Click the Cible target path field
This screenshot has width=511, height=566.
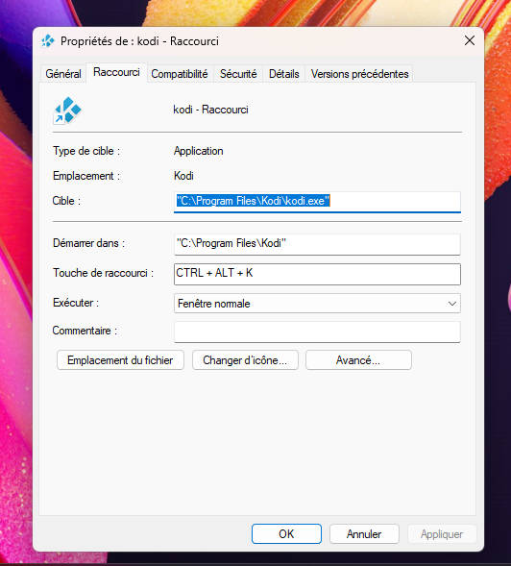[317, 202]
